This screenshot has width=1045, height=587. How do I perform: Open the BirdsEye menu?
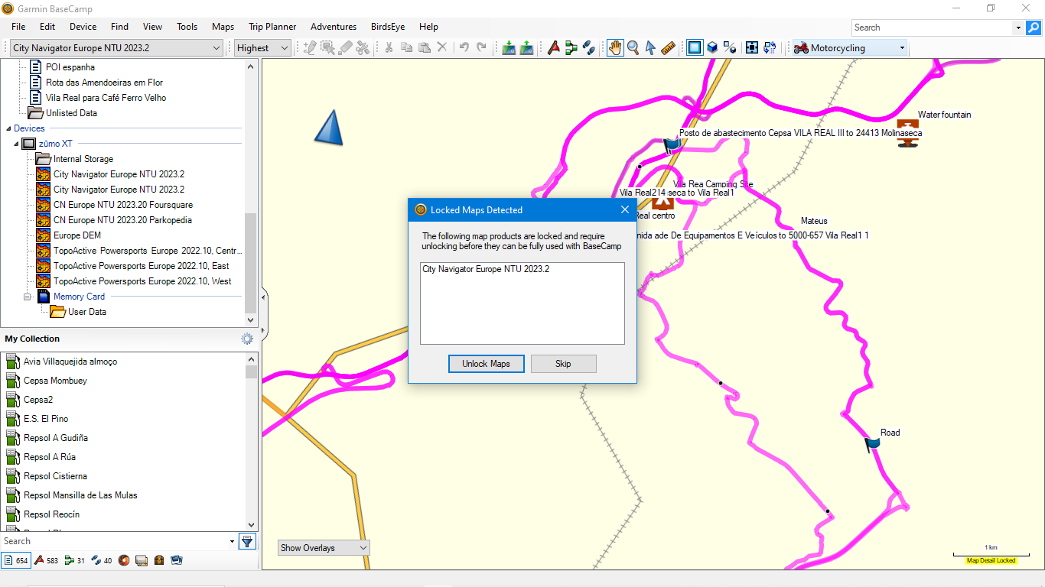click(x=388, y=27)
